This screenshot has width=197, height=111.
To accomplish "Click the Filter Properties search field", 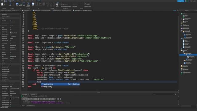I will [x=10, y=12].
